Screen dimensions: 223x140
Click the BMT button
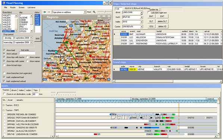coord(151,16)
